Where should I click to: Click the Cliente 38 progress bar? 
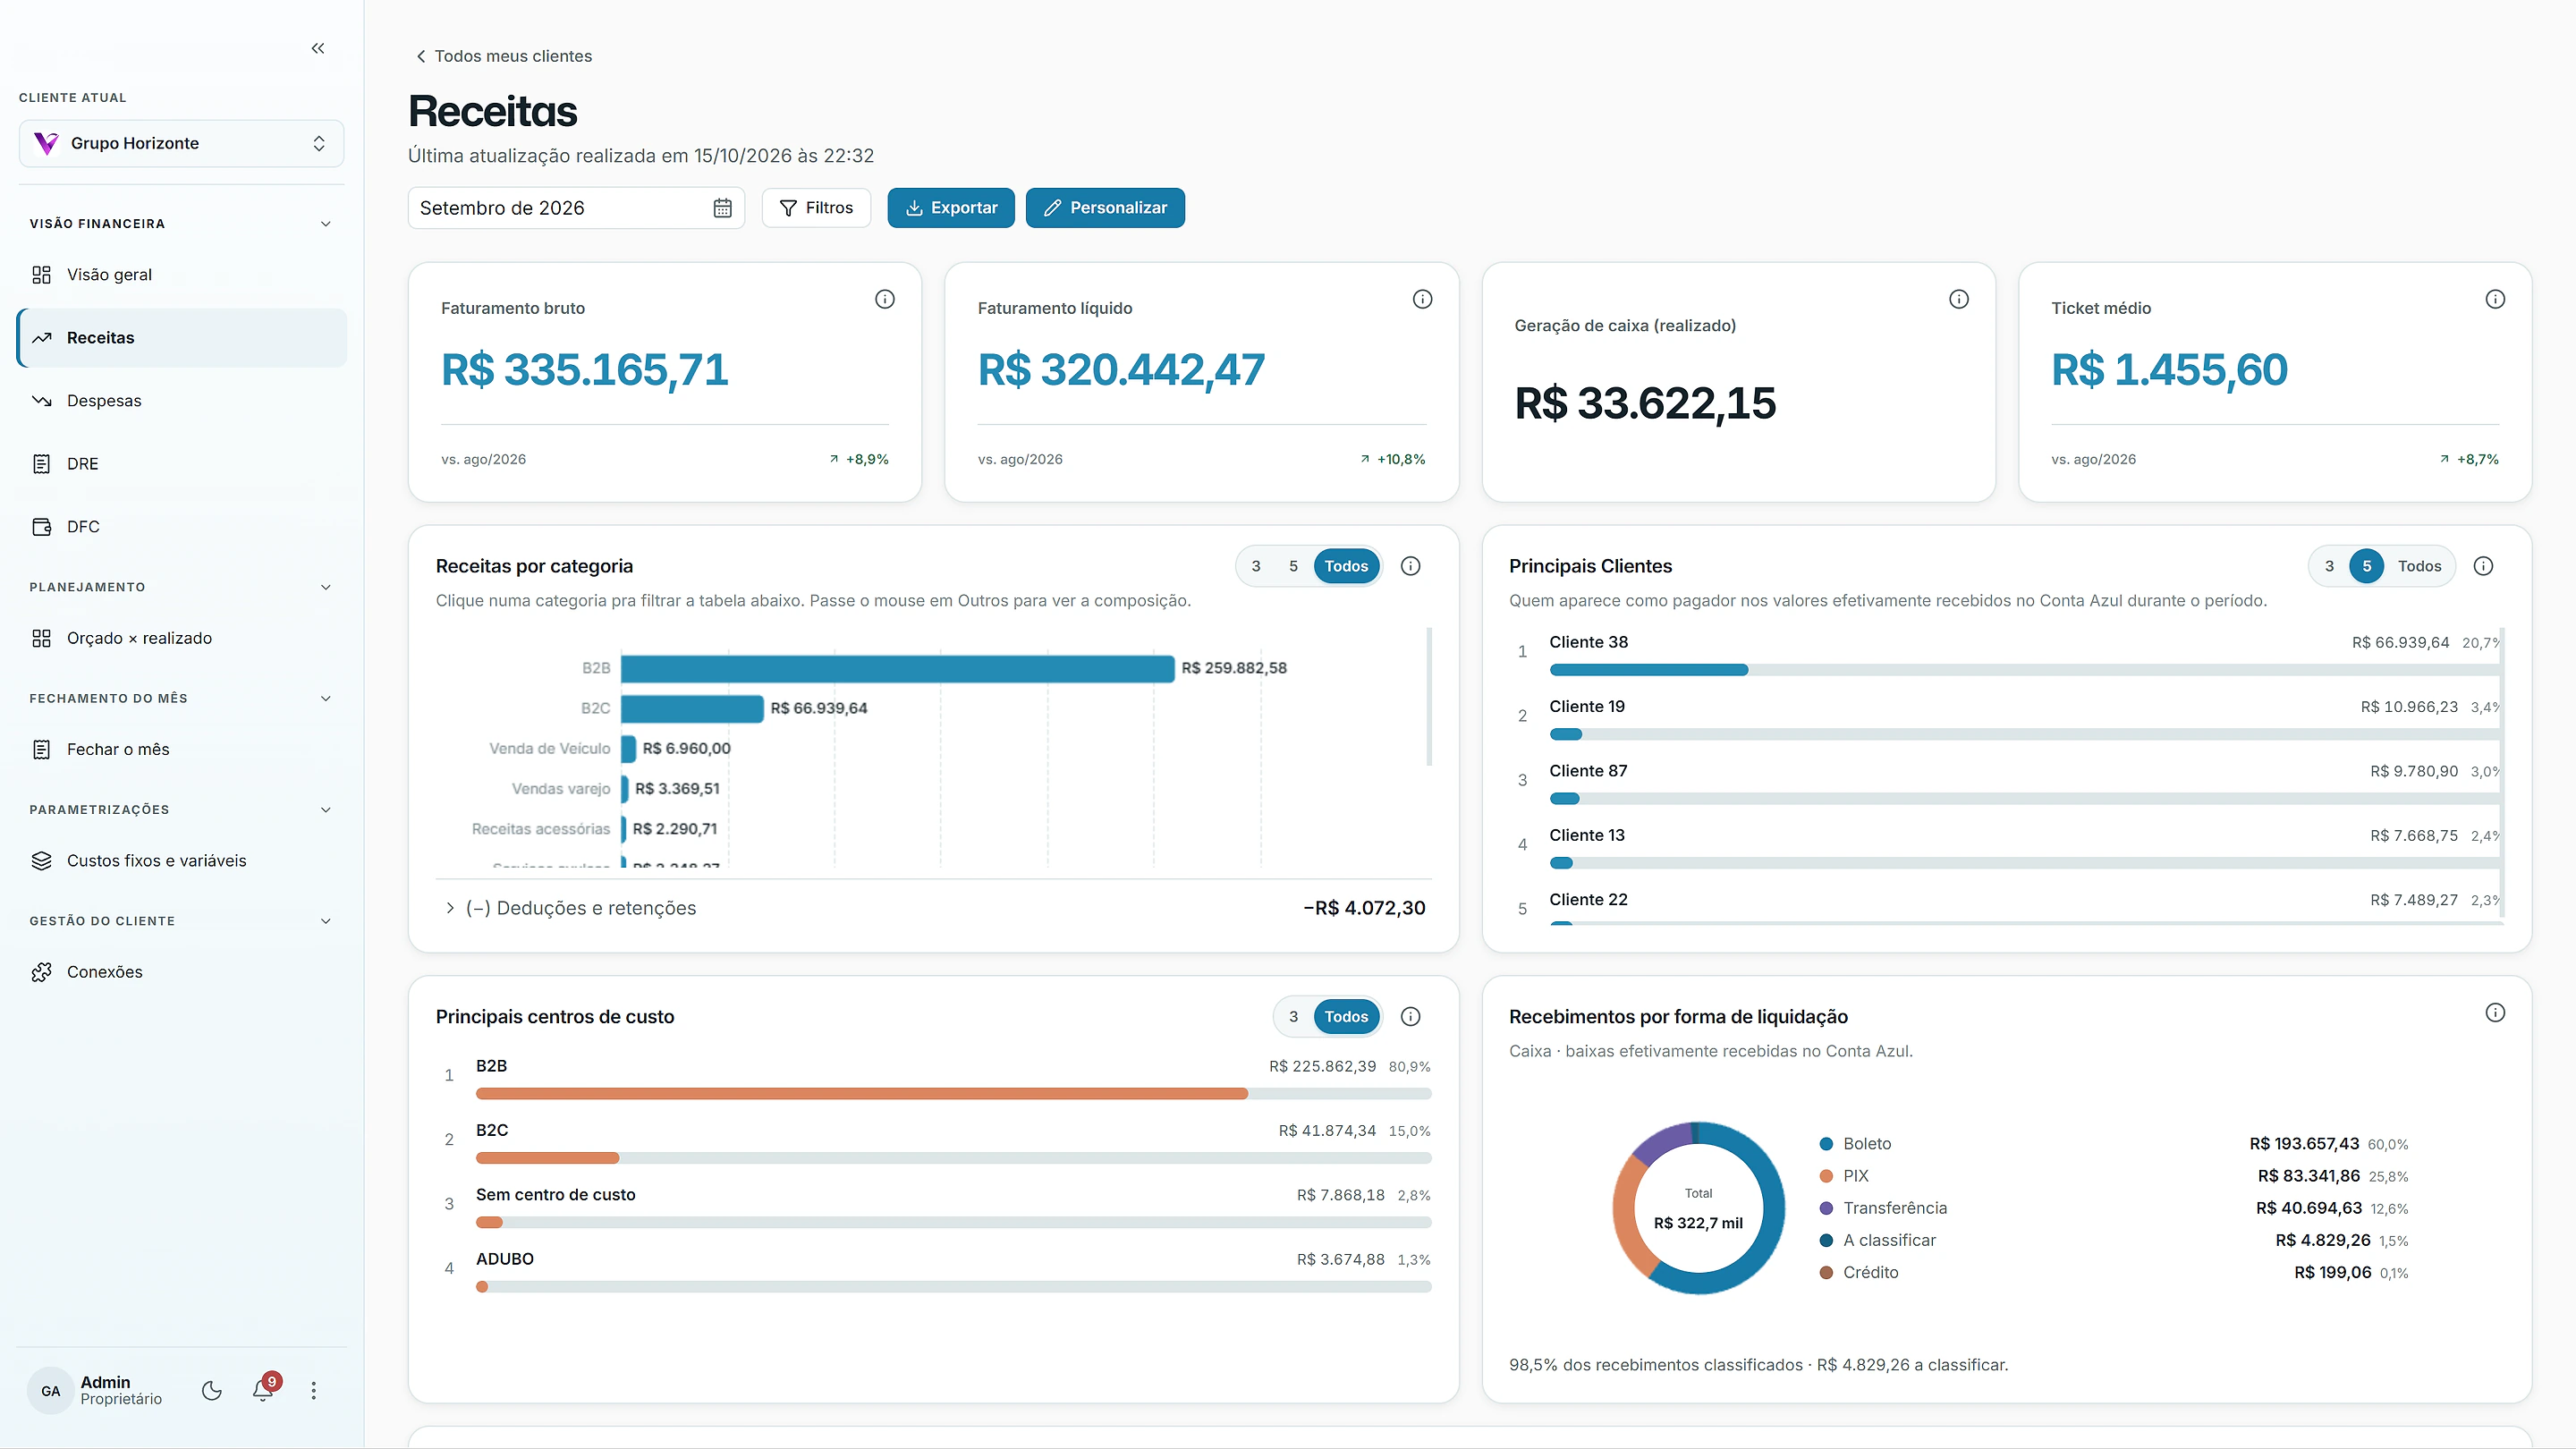click(2024, 670)
